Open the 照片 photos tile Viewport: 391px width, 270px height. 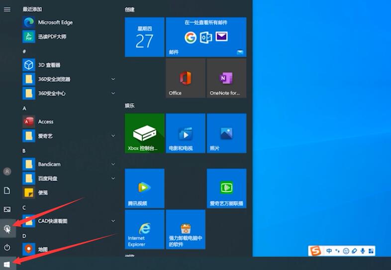tap(226, 133)
